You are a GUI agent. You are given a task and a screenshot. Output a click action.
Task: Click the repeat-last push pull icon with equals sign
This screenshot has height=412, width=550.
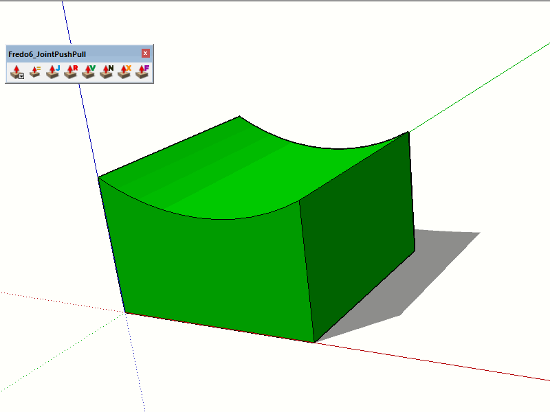click(x=35, y=71)
